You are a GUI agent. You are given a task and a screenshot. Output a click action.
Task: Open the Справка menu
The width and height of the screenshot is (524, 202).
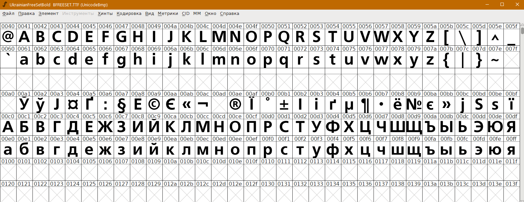point(229,14)
